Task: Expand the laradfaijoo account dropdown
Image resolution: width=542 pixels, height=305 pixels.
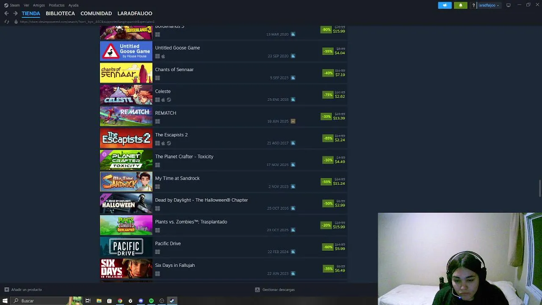Action: click(x=489, y=6)
